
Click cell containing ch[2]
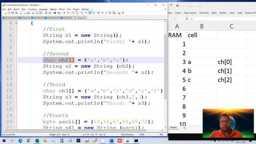click(x=232, y=80)
